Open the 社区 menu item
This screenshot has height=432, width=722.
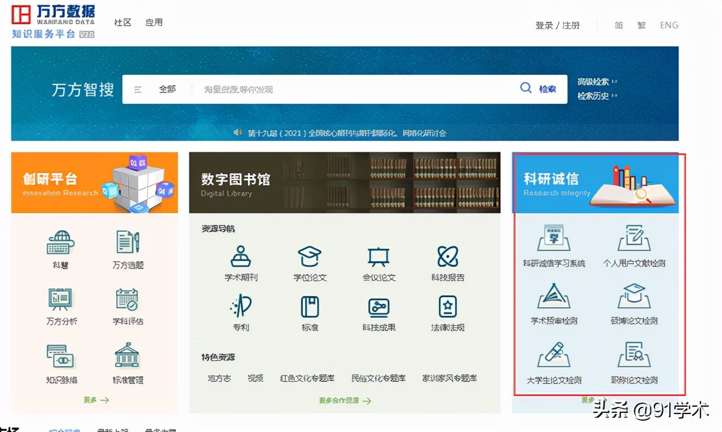[122, 23]
